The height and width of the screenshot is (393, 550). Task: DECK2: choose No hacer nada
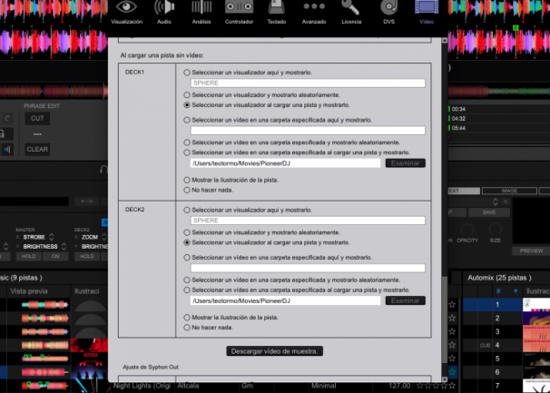187,328
